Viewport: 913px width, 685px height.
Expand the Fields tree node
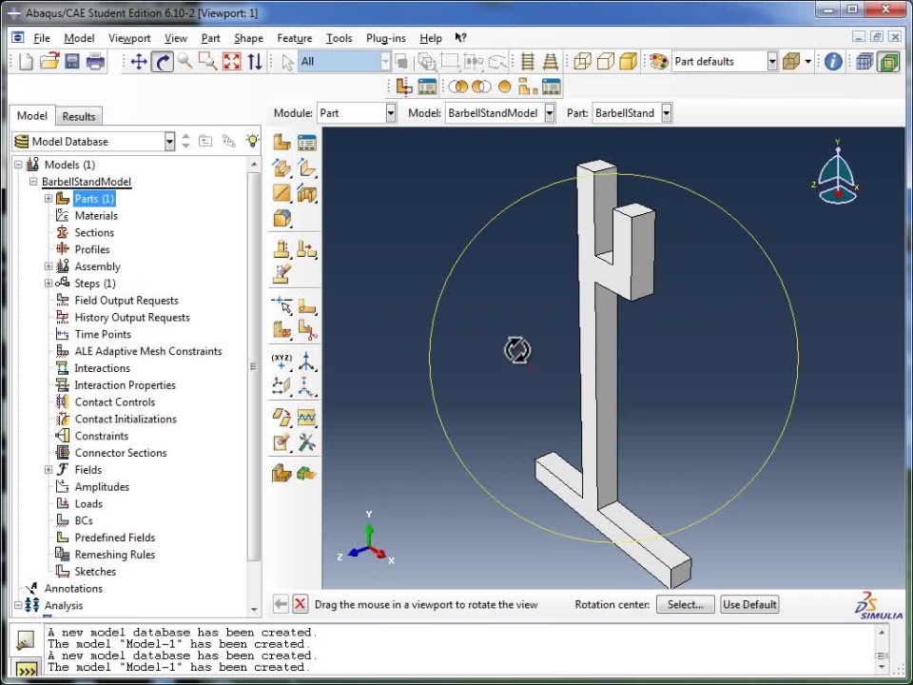pos(49,469)
